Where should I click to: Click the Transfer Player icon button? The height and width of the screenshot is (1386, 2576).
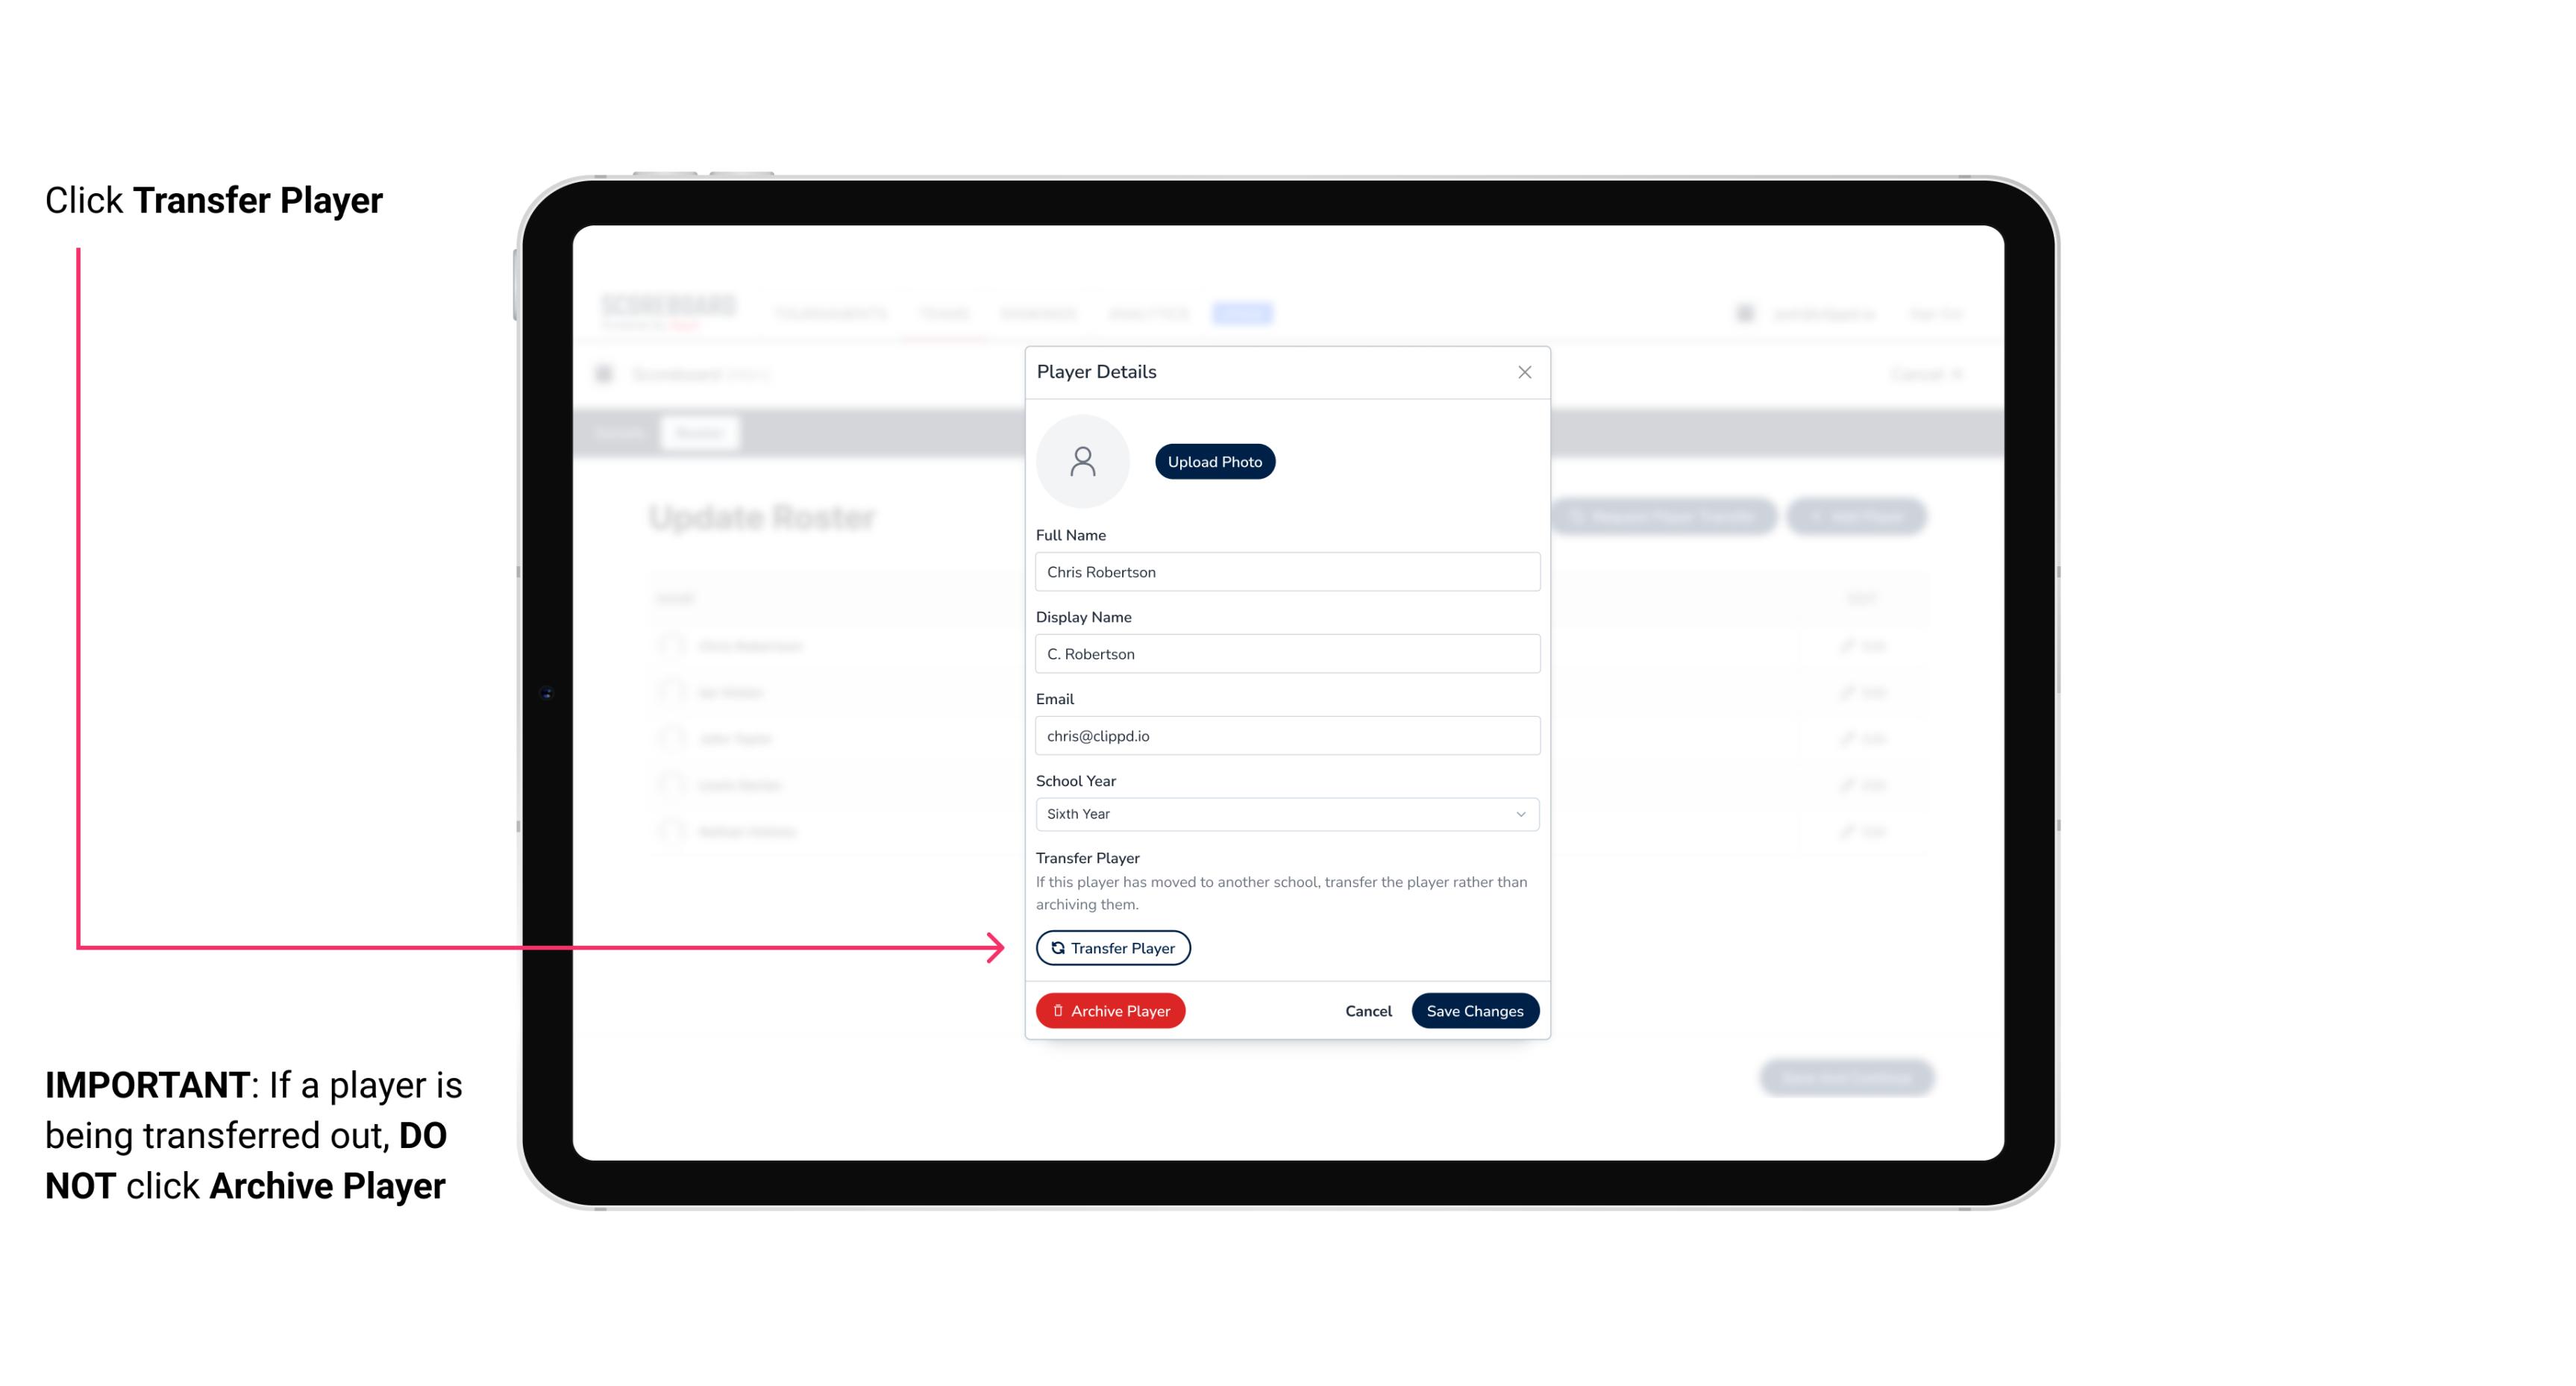[x=1112, y=947]
